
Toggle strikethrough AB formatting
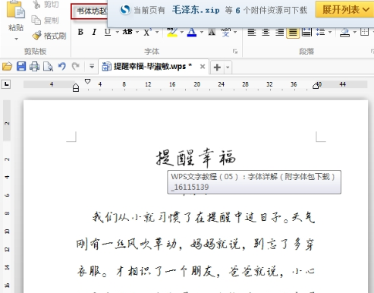click(127, 32)
